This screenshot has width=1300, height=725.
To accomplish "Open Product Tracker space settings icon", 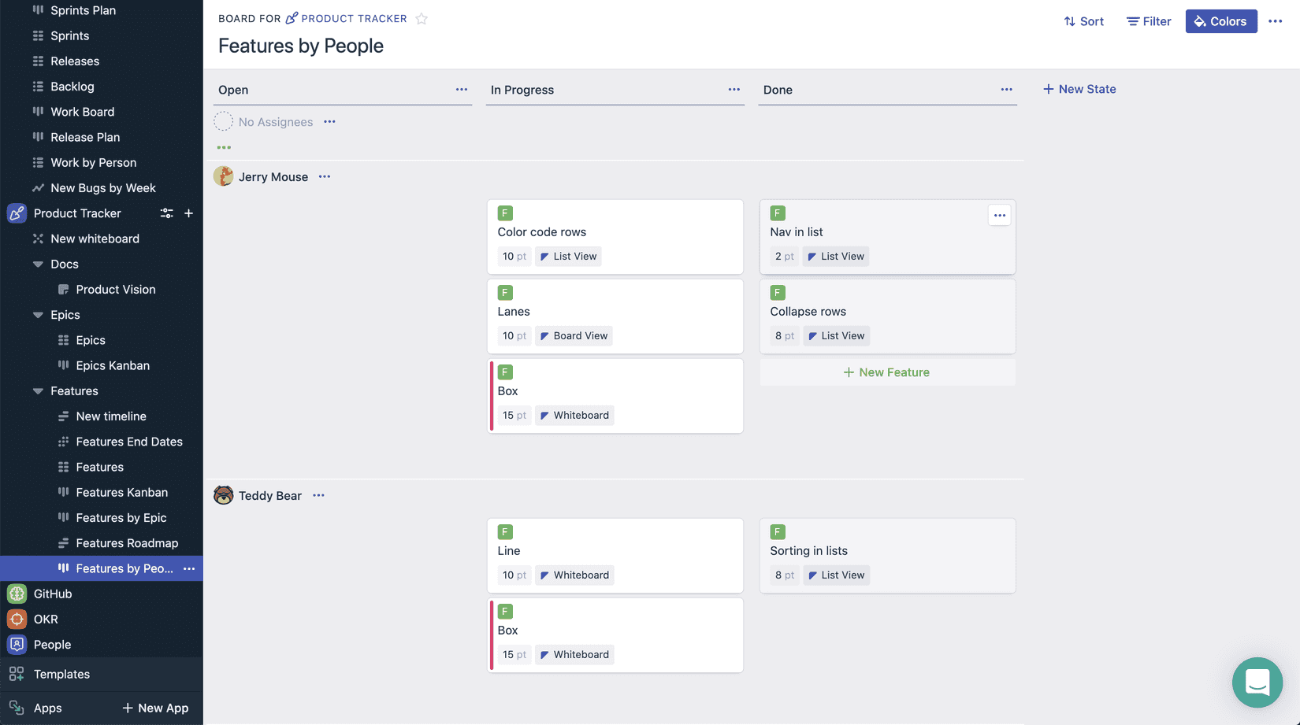I will coord(166,213).
